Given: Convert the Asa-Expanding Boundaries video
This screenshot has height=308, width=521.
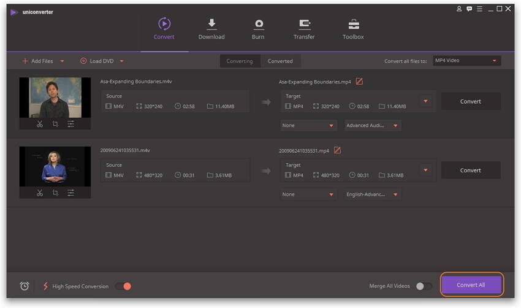Looking at the screenshot, I should click(471, 101).
